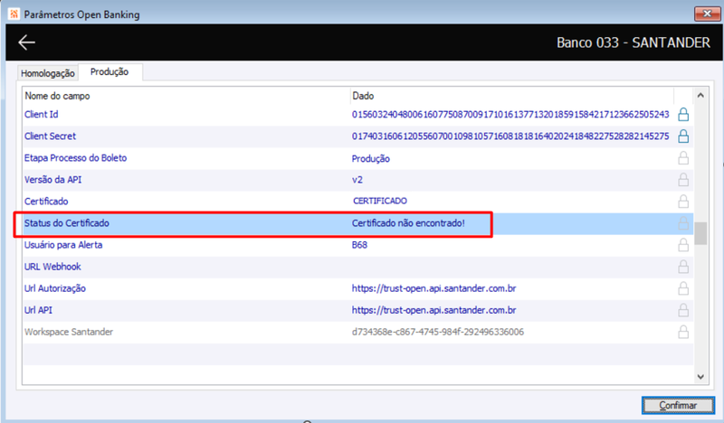Screen dimensions: 724x423
Task: Click the 'Nome do campo' column header
Action: pyautogui.click(x=57, y=96)
